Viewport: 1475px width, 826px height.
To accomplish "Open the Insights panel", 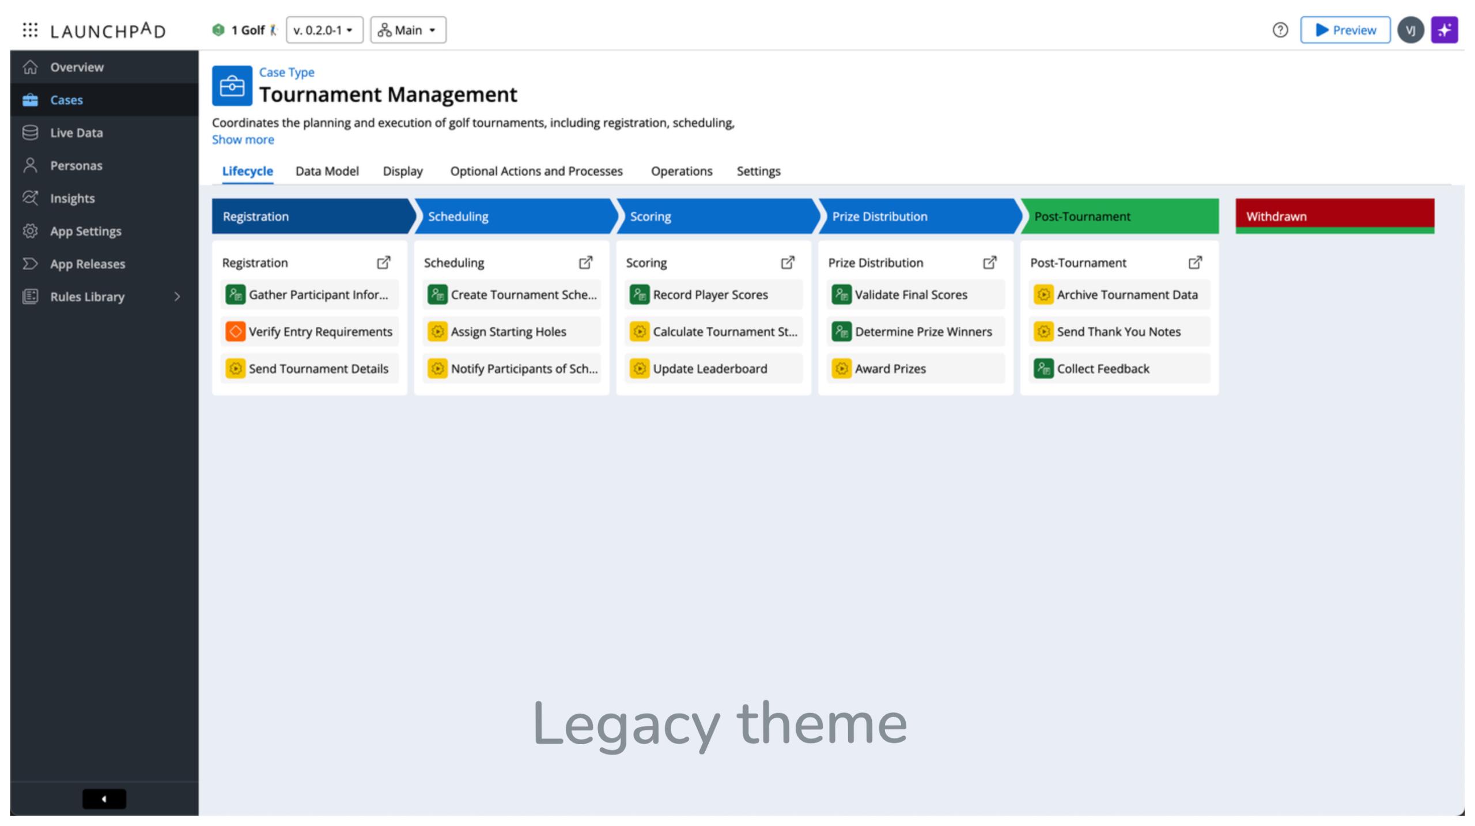I will [x=30, y=198].
